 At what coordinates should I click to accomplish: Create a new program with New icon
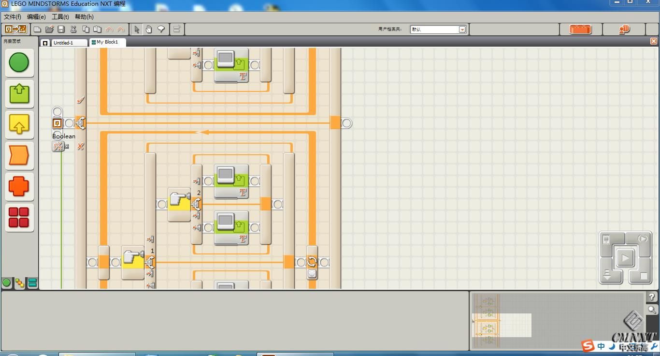[37, 30]
